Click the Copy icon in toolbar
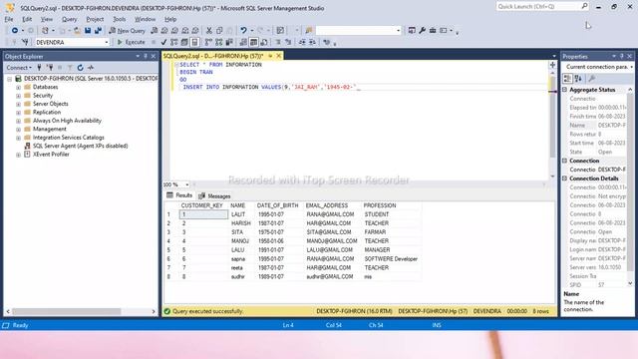Viewport: 638px width, 359px height. [x=219, y=31]
